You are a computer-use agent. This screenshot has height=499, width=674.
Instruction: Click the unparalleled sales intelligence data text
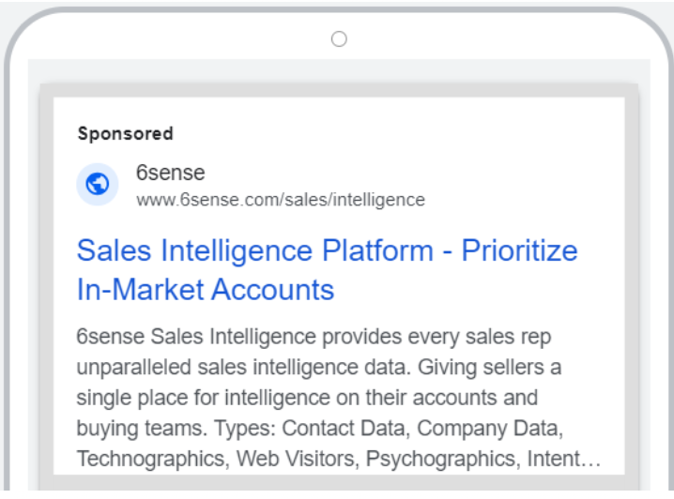(x=244, y=368)
